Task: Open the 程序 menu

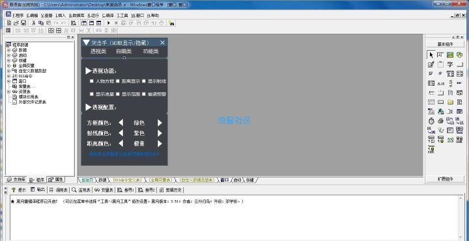Action: pyautogui.click(x=18, y=15)
